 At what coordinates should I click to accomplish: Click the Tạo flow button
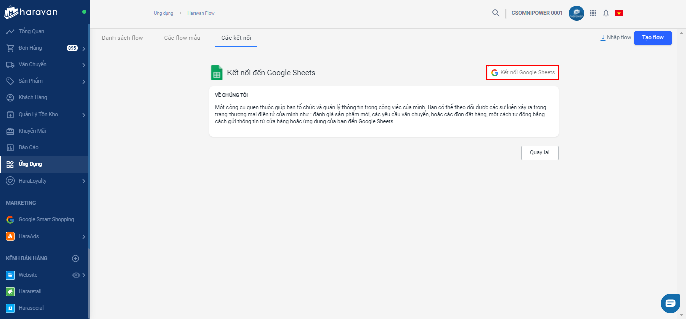tap(652, 38)
